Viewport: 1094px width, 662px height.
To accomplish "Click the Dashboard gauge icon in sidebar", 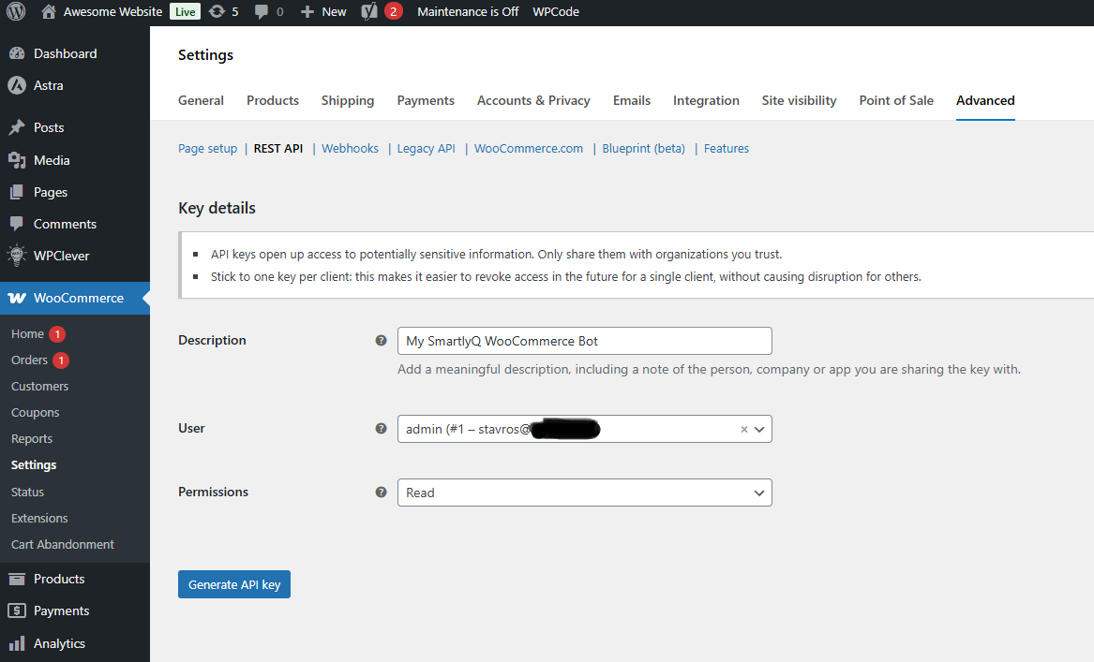I will 17,53.
